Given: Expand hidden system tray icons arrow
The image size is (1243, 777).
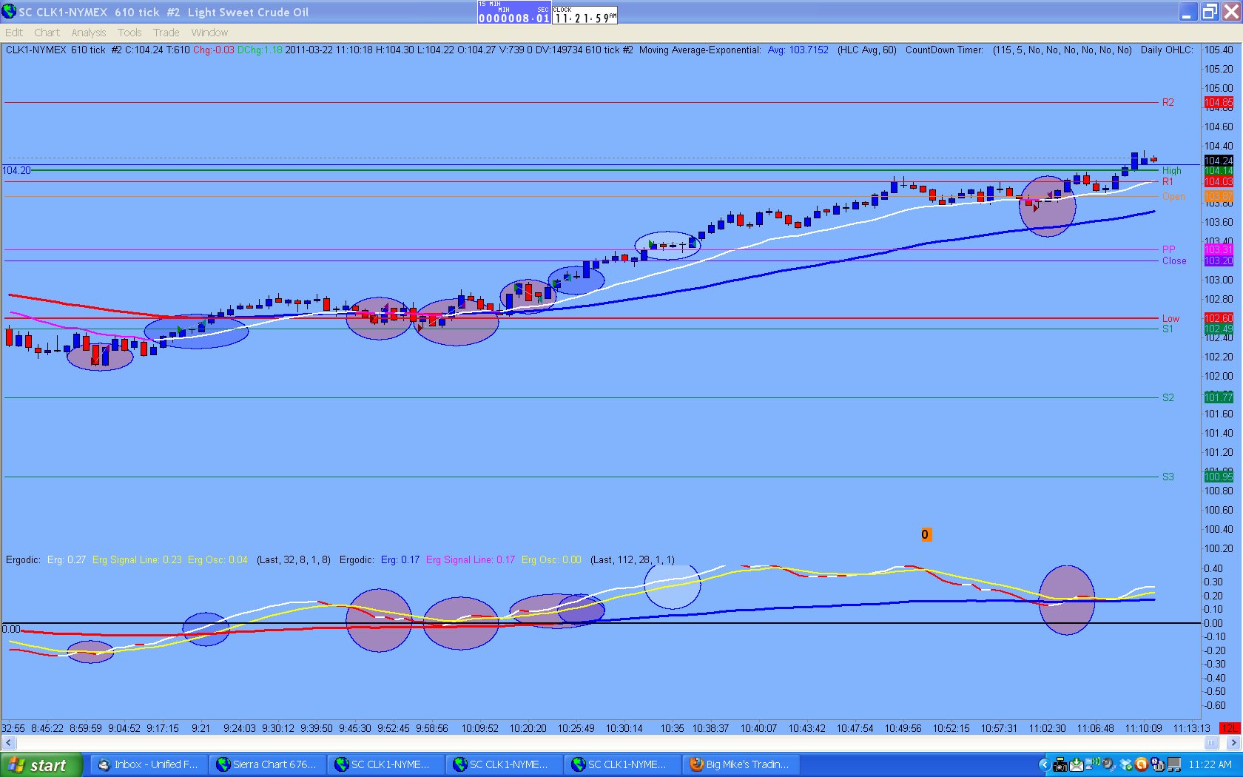Looking at the screenshot, I should 1044,765.
